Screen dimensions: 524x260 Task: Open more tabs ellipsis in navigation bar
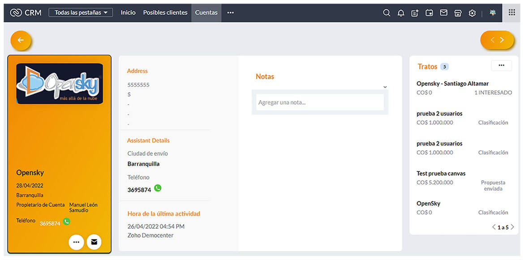point(231,13)
